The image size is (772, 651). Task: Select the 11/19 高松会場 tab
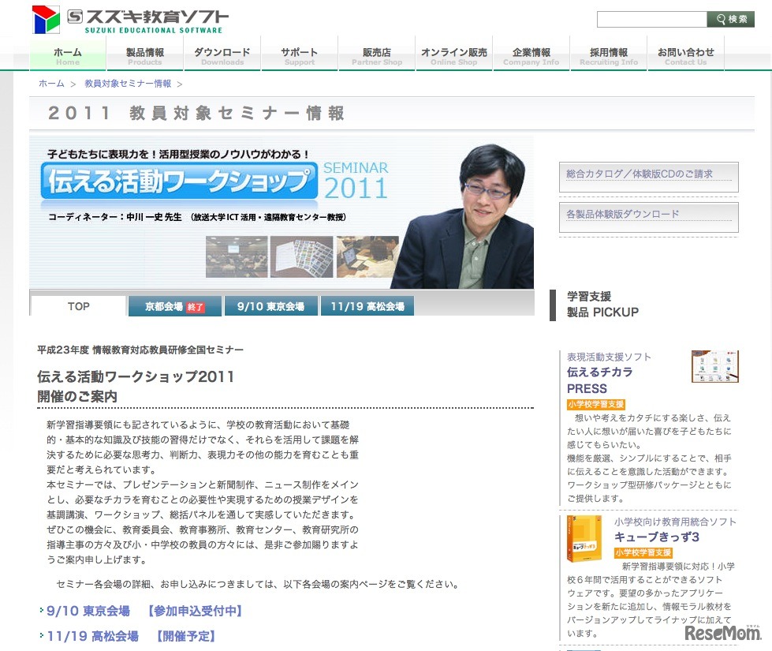(367, 305)
